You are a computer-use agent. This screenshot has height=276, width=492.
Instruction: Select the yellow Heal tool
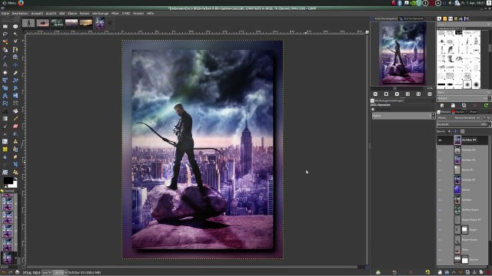tap(5, 149)
